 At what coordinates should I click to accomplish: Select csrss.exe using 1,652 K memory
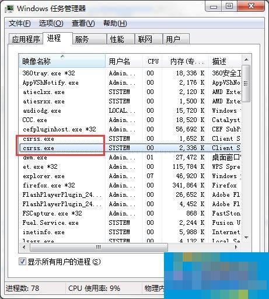(130, 138)
